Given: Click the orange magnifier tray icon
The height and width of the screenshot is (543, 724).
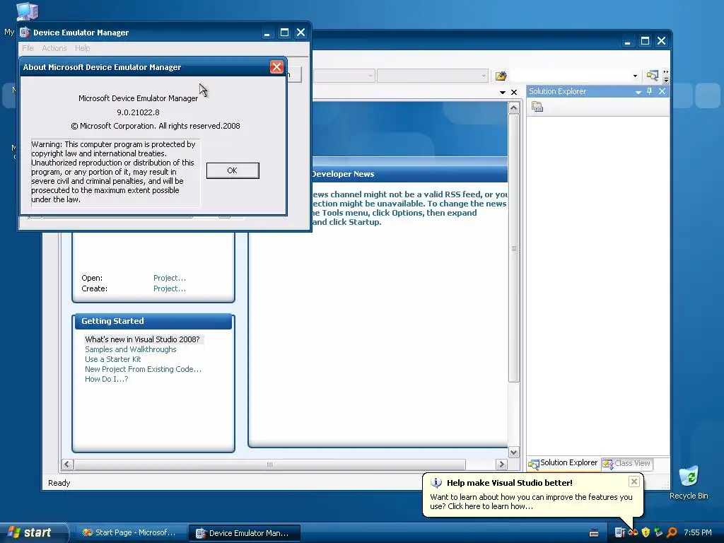Looking at the screenshot, I should [x=672, y=533].
